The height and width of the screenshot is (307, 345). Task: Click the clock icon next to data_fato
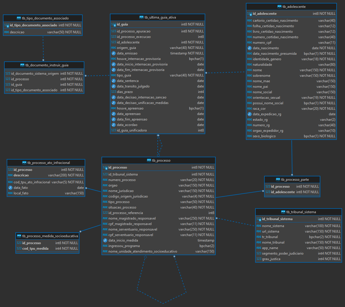(x=10, y=188)
